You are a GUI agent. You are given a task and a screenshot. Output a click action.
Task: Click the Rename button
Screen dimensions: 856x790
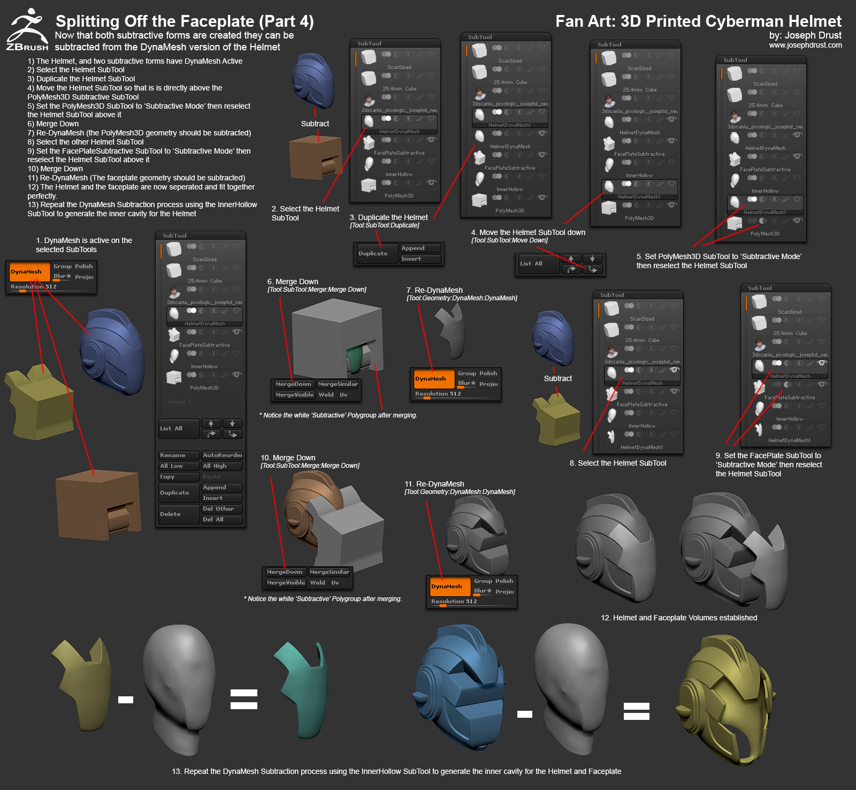pos(179,455)
